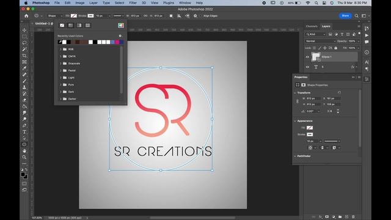
Task: Open path operations icon in options bar
Action: tap(171, 16)
